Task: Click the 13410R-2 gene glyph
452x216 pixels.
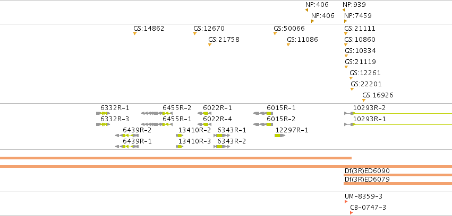Action: (180, 136)
